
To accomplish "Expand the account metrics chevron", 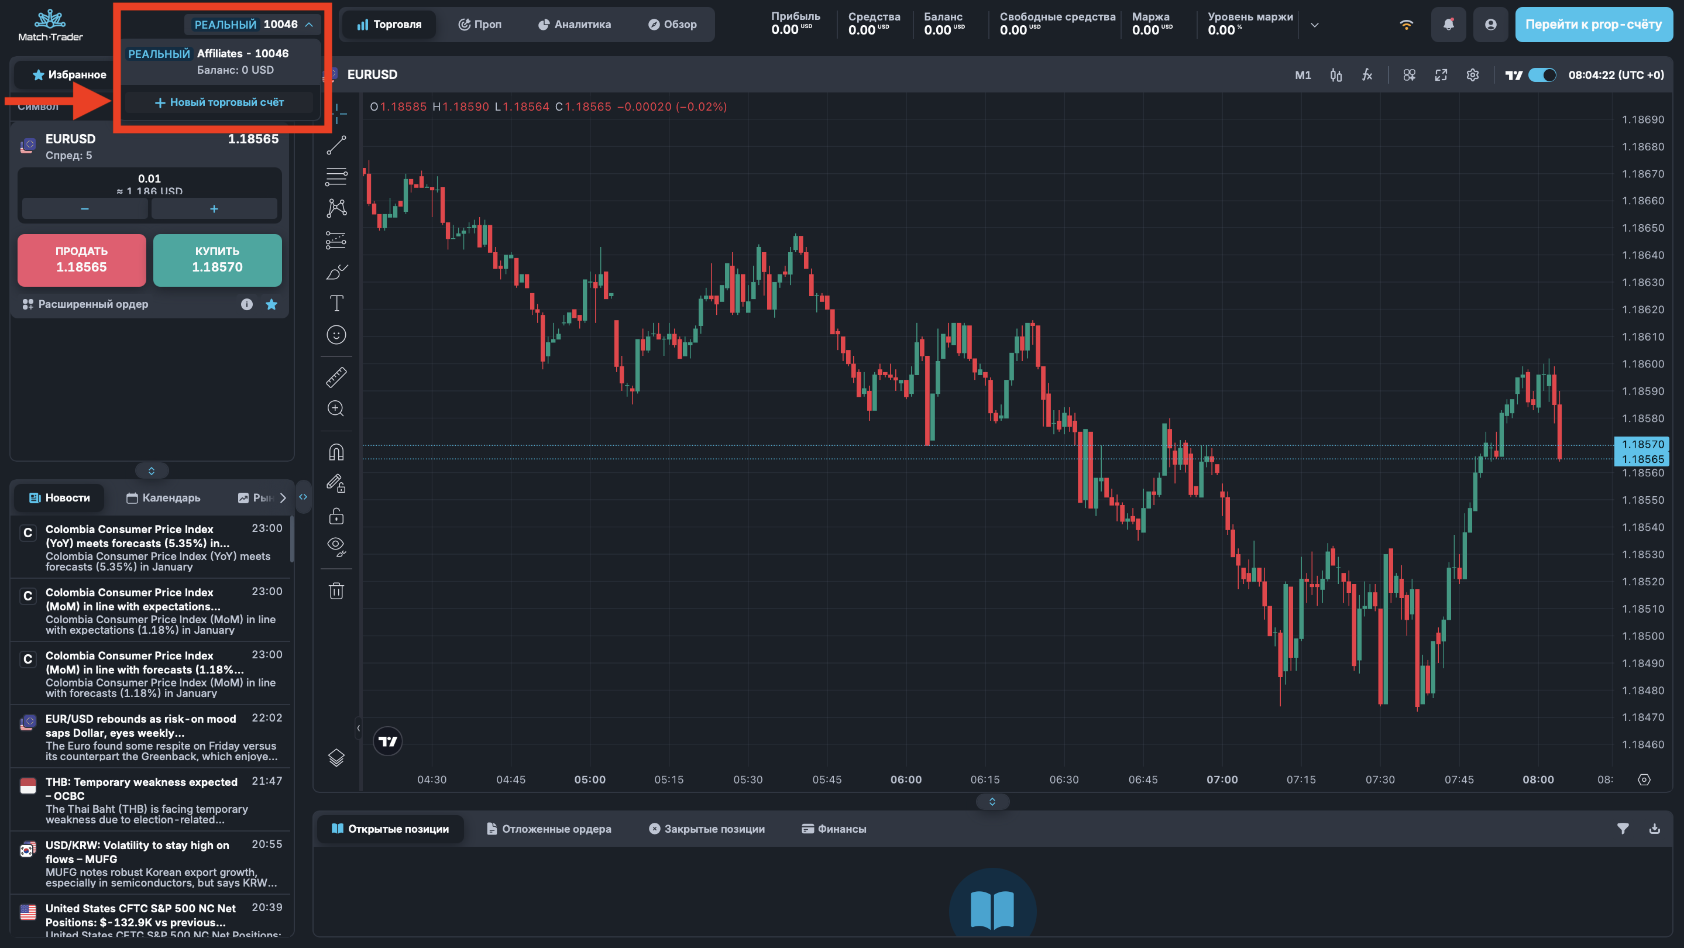I will point(1315,26).
